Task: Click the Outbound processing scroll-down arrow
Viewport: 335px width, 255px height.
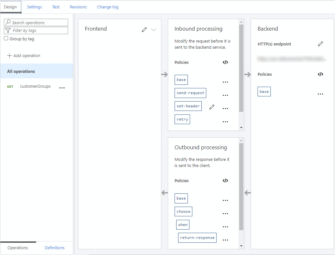Action: [241, 246]
